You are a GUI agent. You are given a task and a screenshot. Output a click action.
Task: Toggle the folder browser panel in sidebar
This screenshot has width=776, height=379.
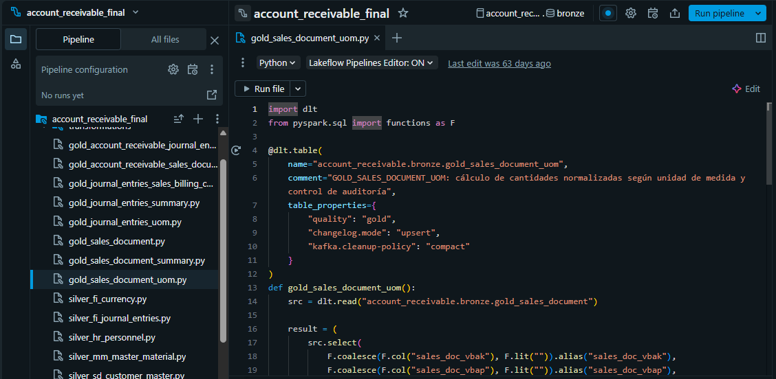coord(16,39)
